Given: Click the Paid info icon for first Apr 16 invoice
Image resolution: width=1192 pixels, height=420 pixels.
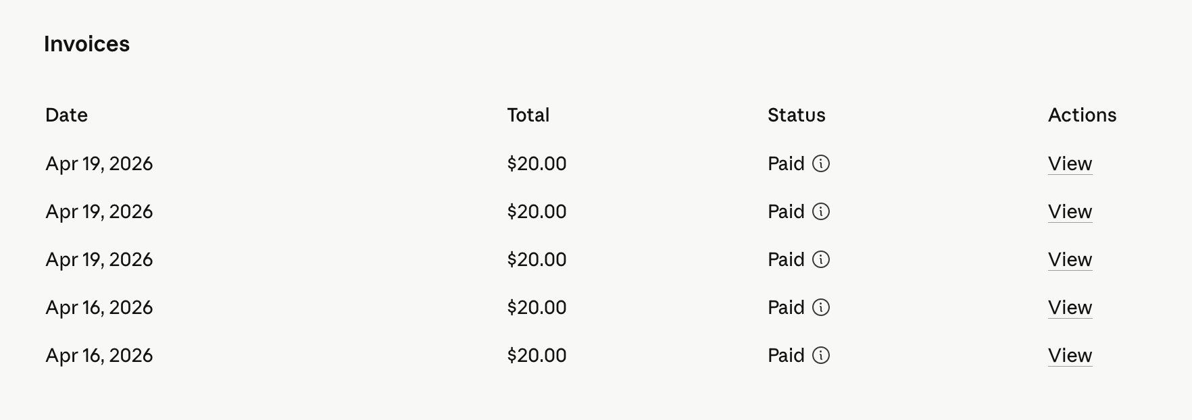Looking at the screenshot, I should click(820, 307).
